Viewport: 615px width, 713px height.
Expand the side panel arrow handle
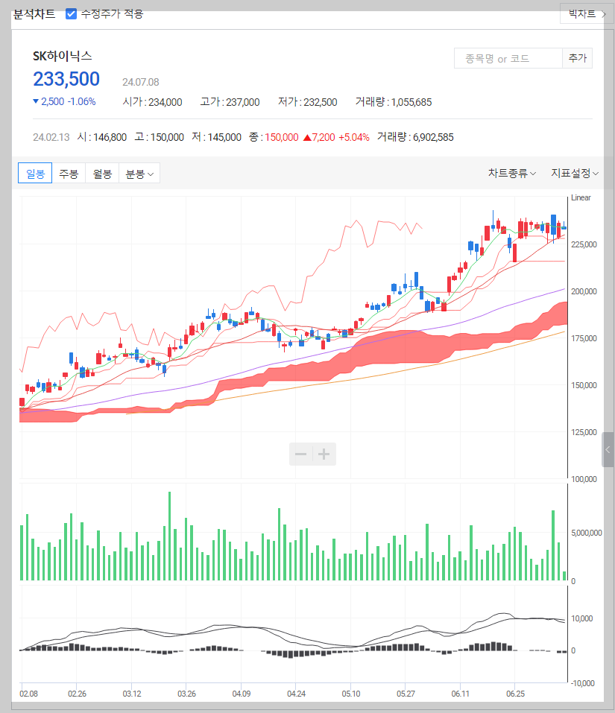pyautogui.click(x=608, y=450)
